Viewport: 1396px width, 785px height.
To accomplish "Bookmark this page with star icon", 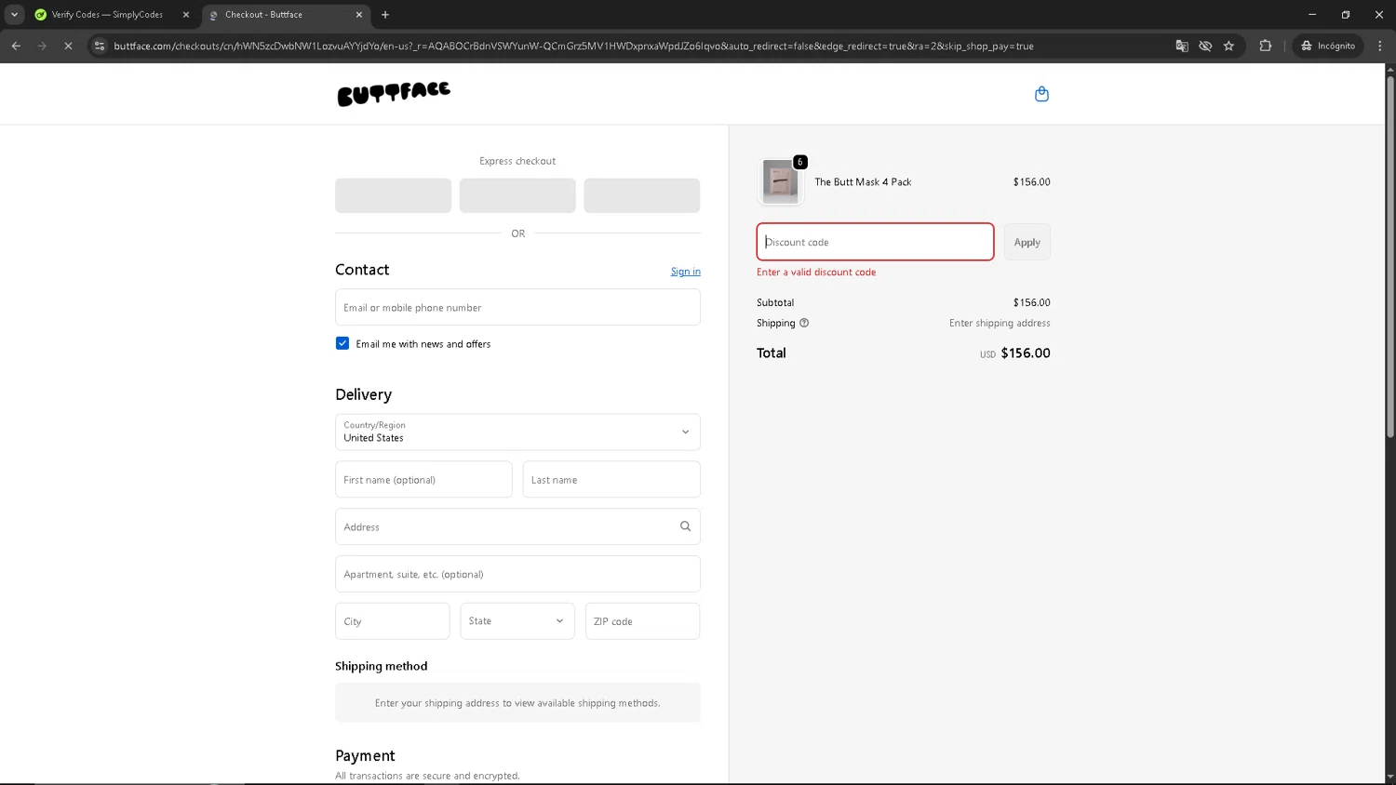I will [x=1228, y=46].
